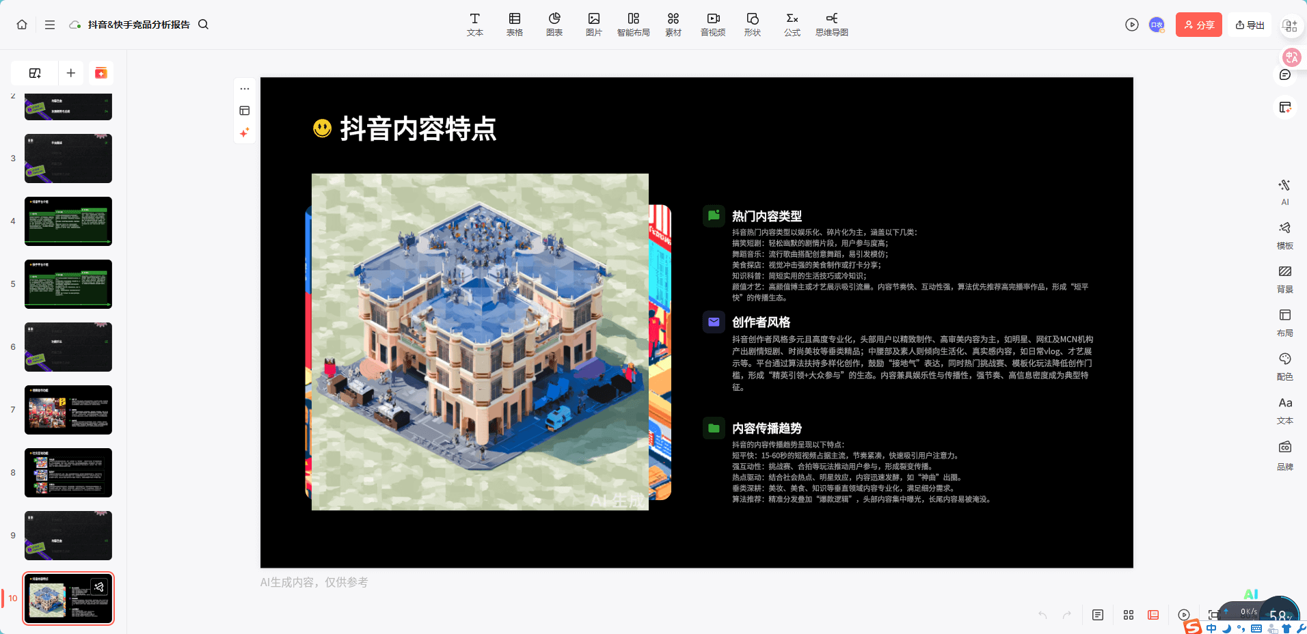
Task: Toggle the speaker notes panel
Action: tap(1098, 615)
